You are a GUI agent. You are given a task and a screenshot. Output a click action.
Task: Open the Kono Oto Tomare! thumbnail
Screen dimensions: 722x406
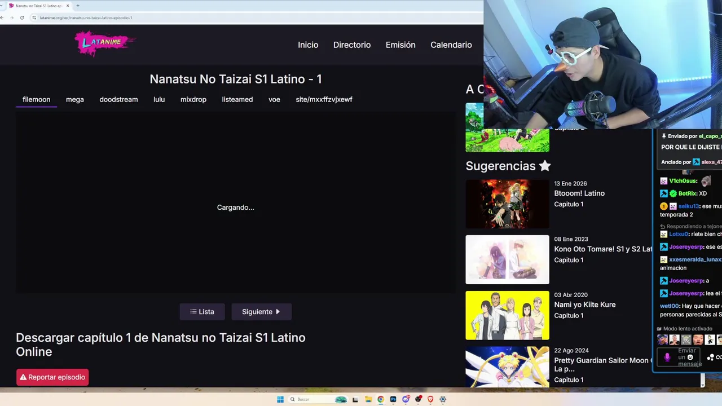(x=507, y=259)
